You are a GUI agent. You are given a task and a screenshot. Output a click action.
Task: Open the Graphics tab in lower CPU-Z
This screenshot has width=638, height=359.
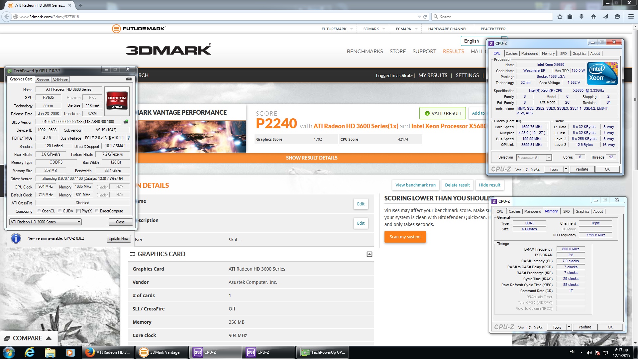(x=582, y=211)
